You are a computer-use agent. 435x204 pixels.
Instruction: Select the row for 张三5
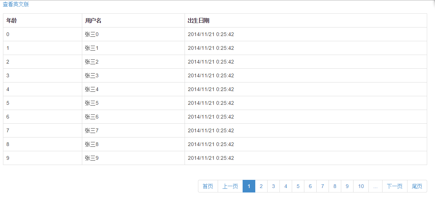[215, 103]
